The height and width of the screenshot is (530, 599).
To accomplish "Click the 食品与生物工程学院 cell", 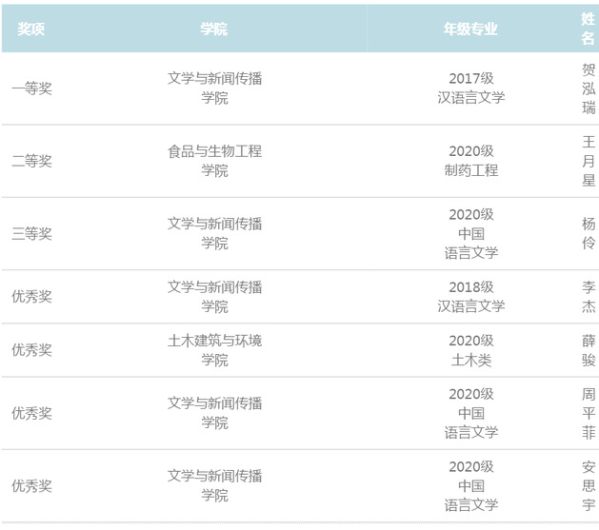I will click(214, 161).
